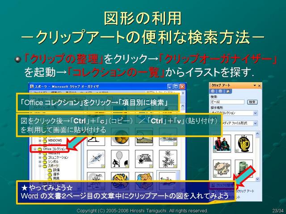Open the Organizer menu bar help box dropdown
Screen dimensions: 286x214
(x=183, y=93)
